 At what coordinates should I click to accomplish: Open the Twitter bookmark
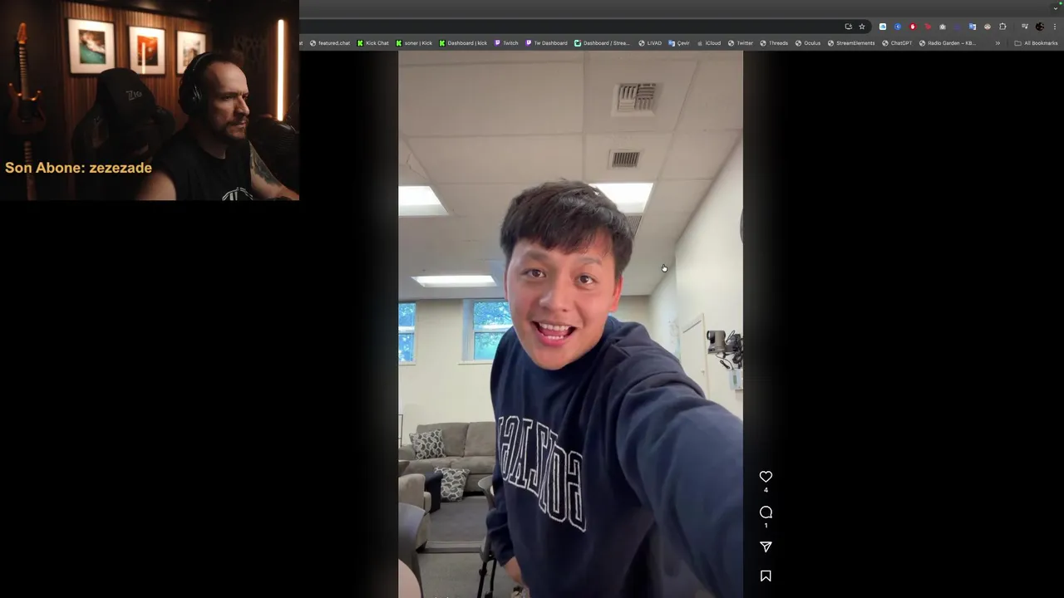(740, 43)
